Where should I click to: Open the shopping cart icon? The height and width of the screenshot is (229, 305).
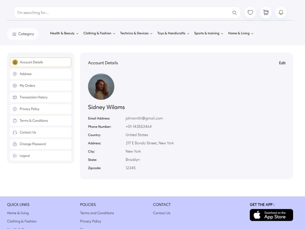266,13
